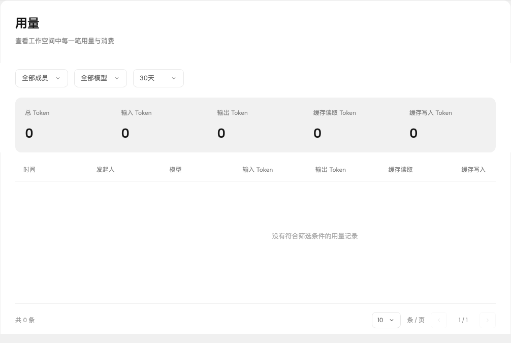
Task: Click the 输入 Token column header
Action: (x=258, y=170)
